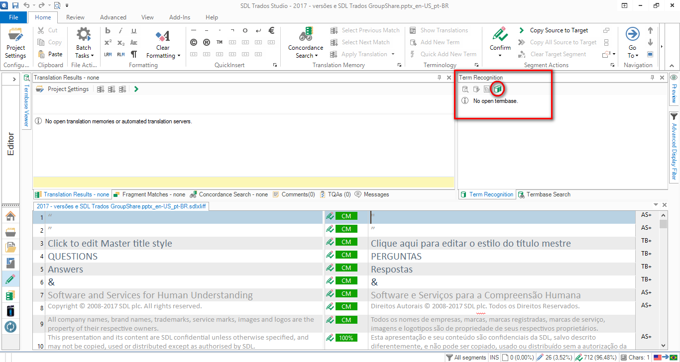Open Project Settings in the ribbon
Viewport: 680px width, 362px height.
tap(15, 43)
